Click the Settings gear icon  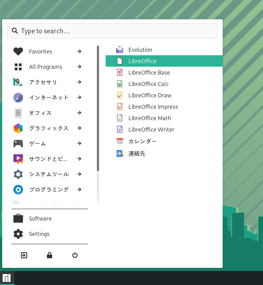pyautogui.click(x=18, y=234)
